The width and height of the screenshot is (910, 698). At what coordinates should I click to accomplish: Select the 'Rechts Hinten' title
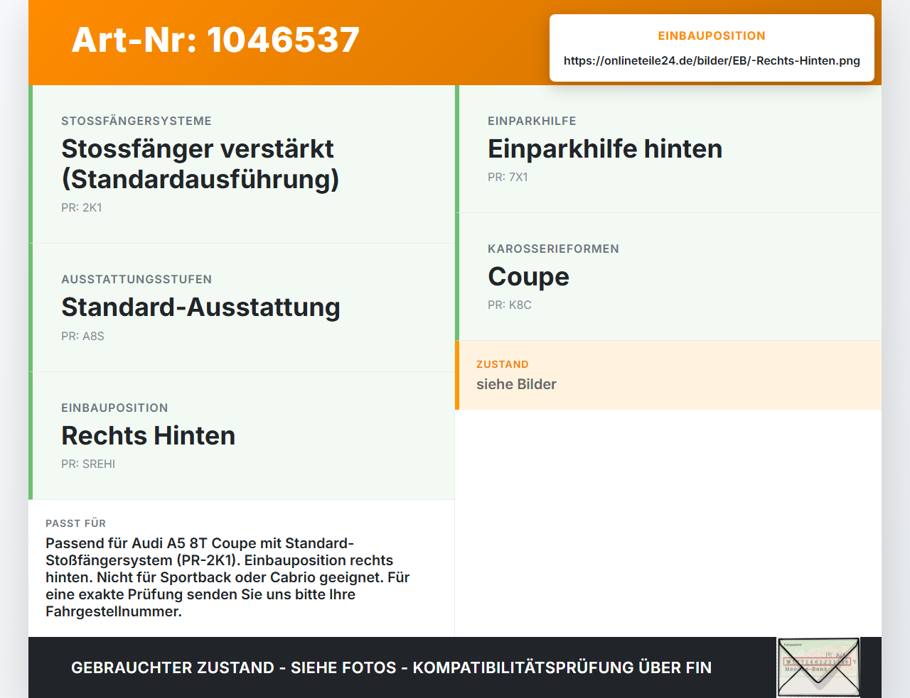tap(148, 435)
